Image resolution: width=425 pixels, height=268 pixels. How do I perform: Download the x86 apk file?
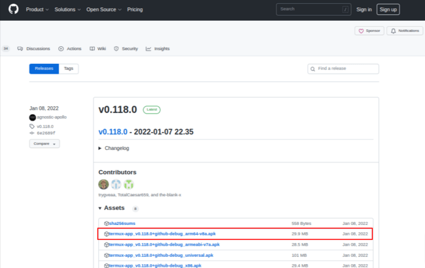pyautogui.click(x=155, y=265)
